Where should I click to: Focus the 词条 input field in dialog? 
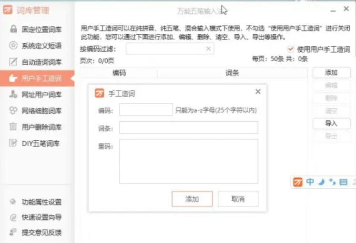(188, 127)
